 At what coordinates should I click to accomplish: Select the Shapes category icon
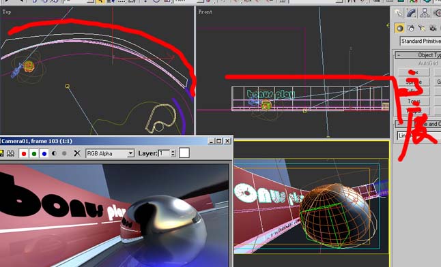point(411,28)
